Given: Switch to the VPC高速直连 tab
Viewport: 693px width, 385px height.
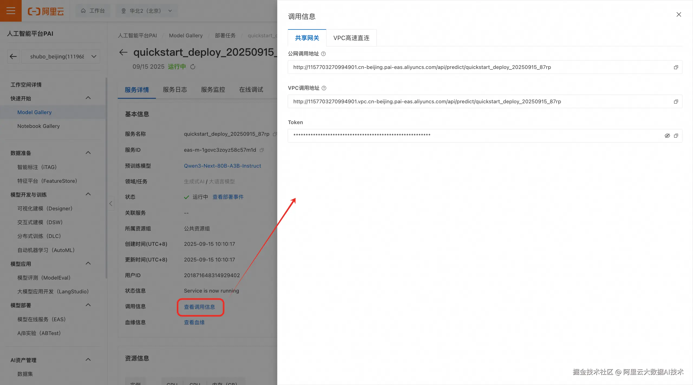Looking at the screenshot, I should tap(351, 38).
